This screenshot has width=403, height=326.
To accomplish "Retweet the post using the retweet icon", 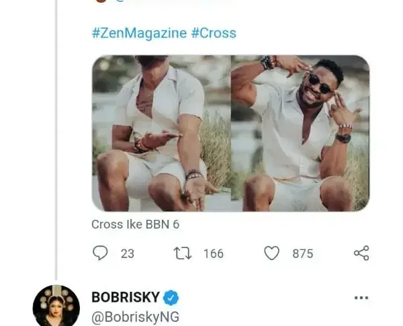I will pos(182,253).
